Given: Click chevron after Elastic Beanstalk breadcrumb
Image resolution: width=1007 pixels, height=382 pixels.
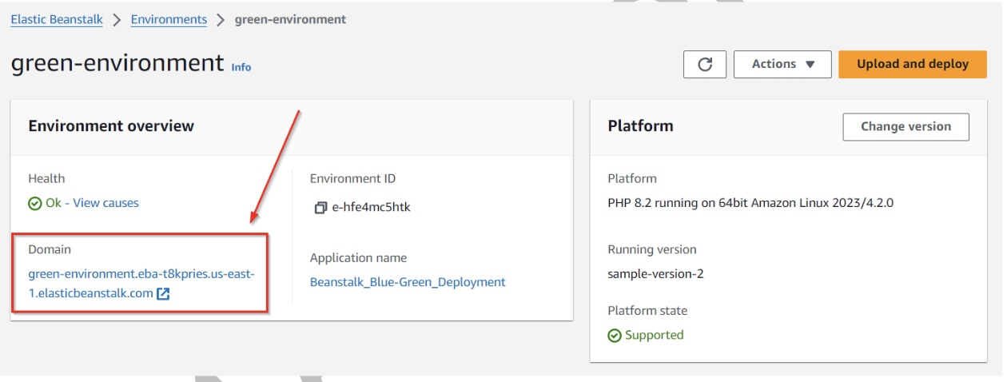Looking at the screenshot, I should [x=117, y=20].
